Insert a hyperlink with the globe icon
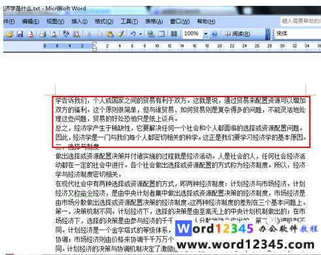Viewport: 321px width, 255px height. [x=151, y=34]
